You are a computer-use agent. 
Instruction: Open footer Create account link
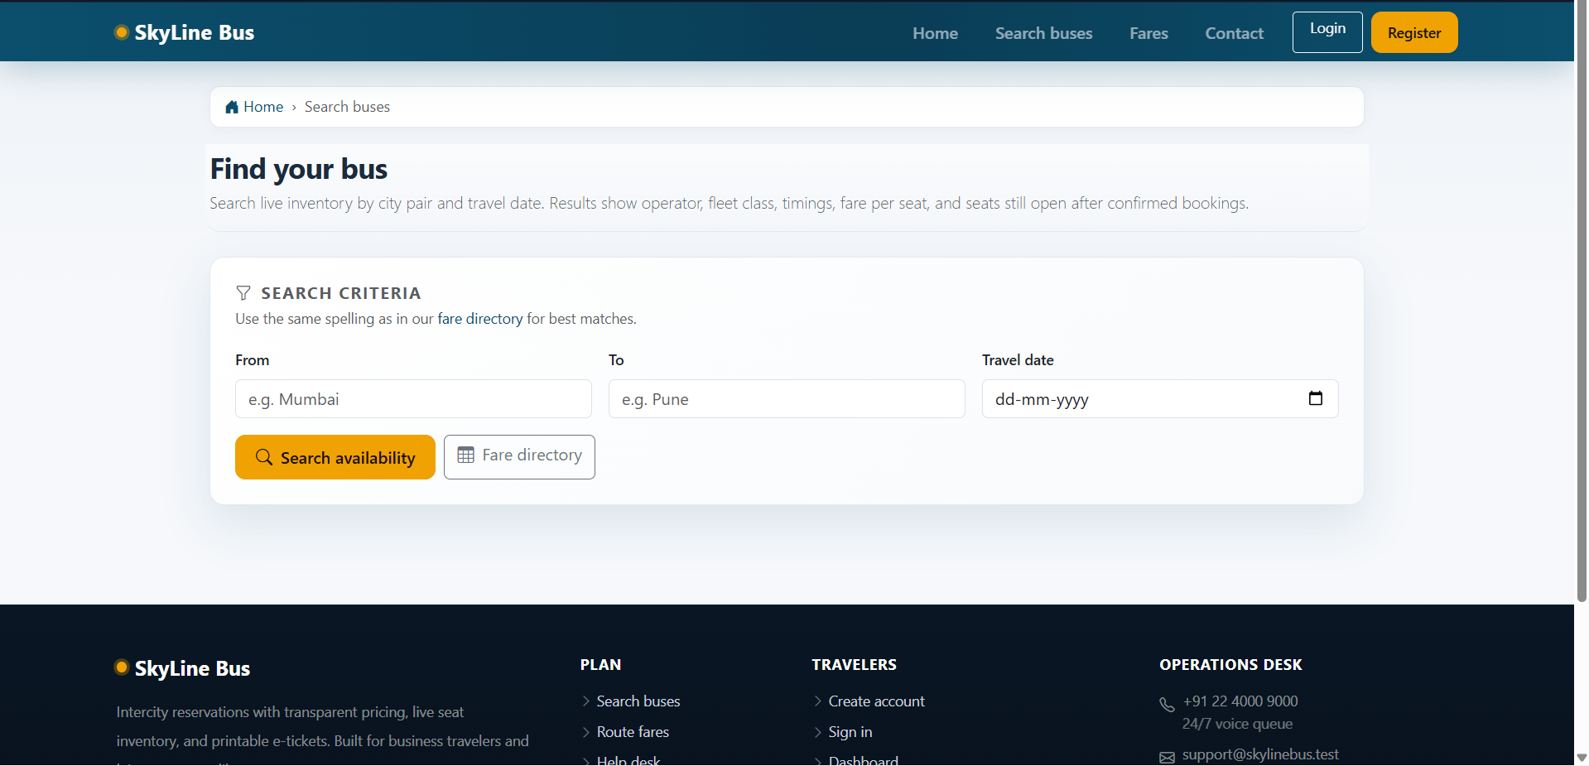(x=876, y=701)
